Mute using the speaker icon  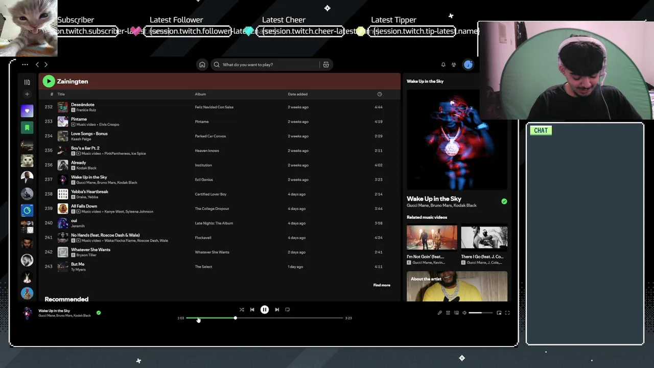[464, 313]
